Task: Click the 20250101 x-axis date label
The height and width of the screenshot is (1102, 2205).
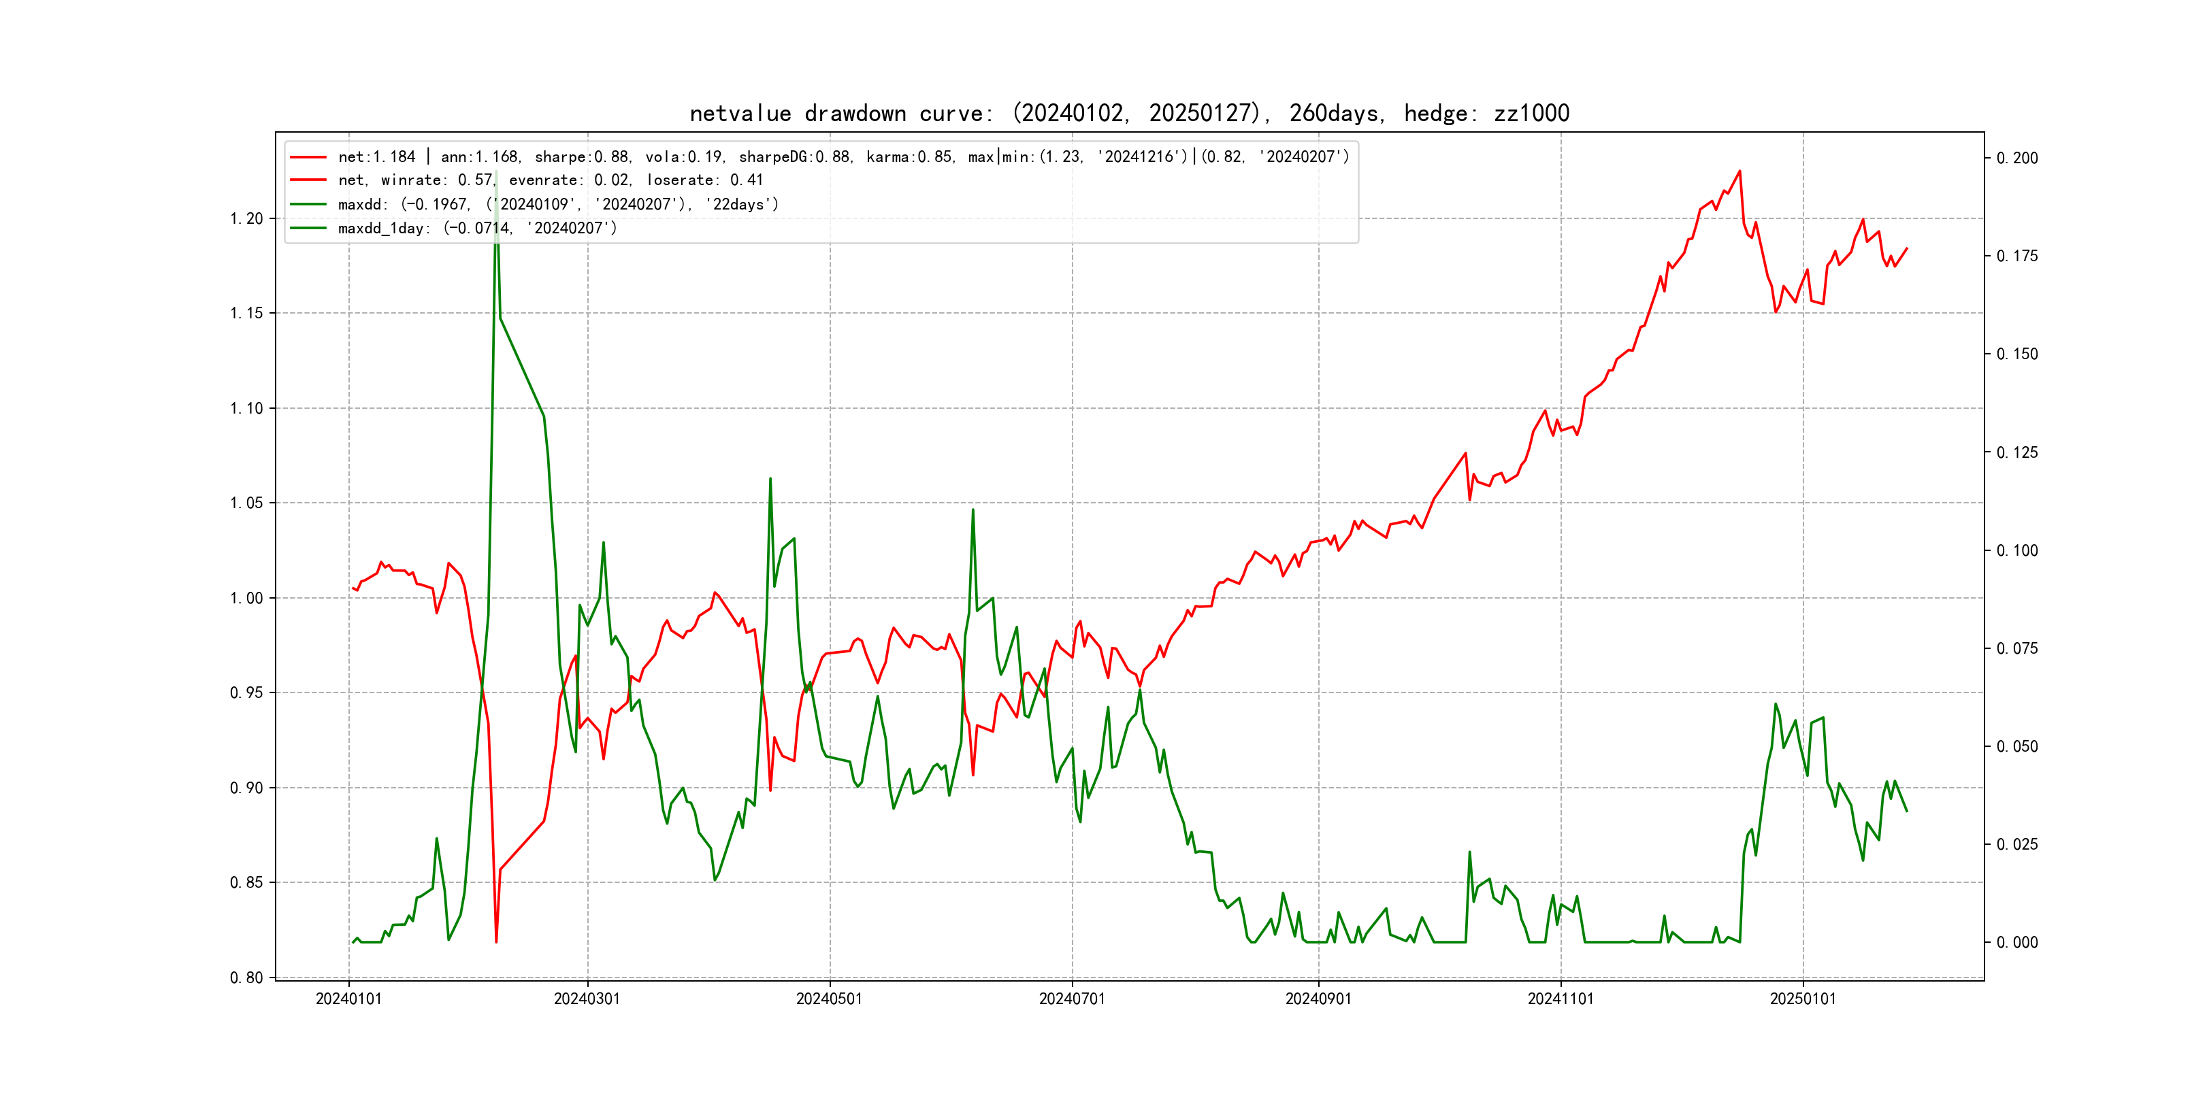Action: pyautogui.click(x=1803, y=999)
